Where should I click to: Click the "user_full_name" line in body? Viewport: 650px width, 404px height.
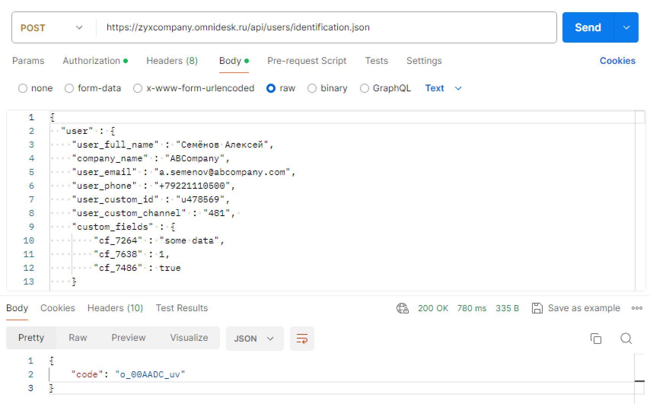pyautogui.click(x=173, y=145)
